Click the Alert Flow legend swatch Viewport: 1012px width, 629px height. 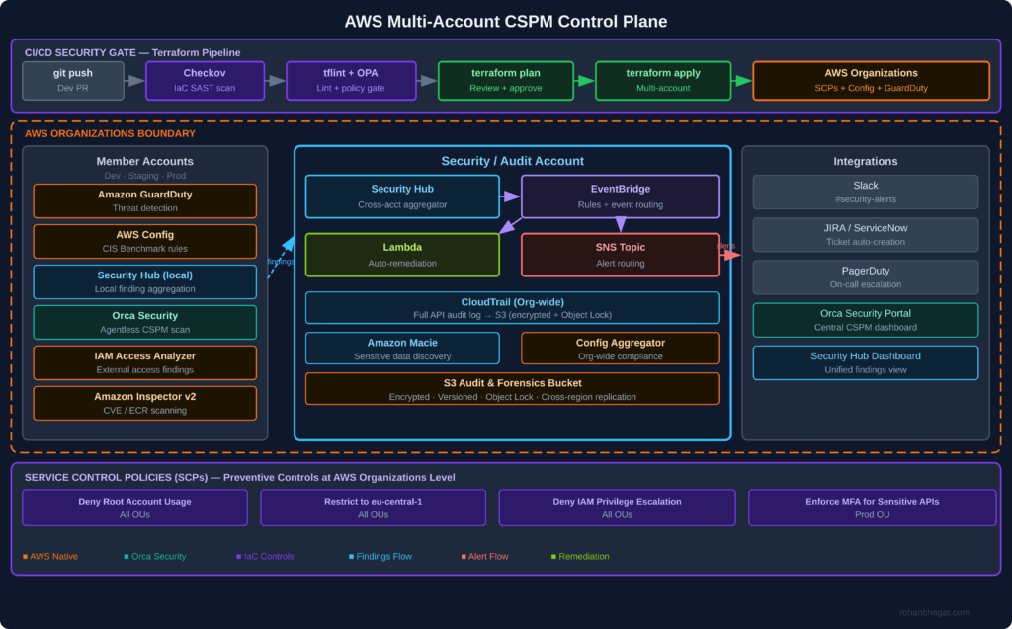pyautogui.click(x=464, y=556)
